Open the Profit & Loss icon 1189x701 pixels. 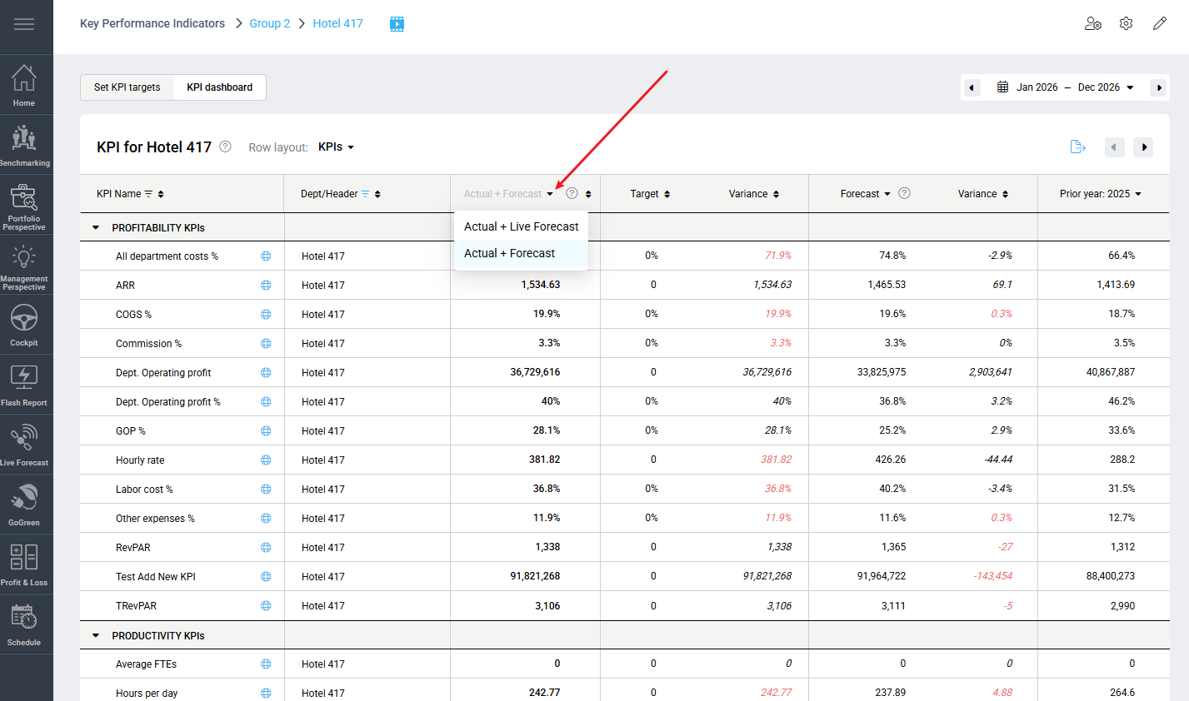[x=24, y=564]
